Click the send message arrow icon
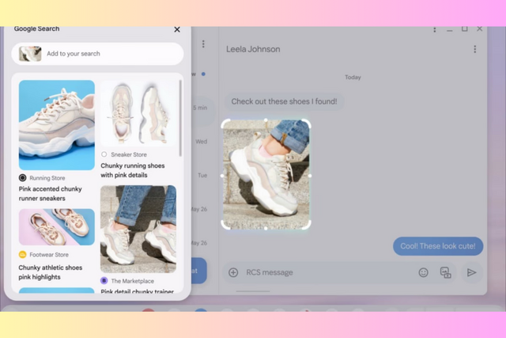 coord(471,272)
